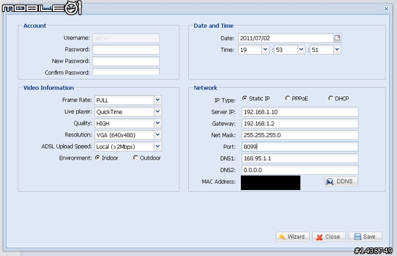Open the date picker calendar icon
The height and width of the screenshot is (256, 397).
point(337,38)
